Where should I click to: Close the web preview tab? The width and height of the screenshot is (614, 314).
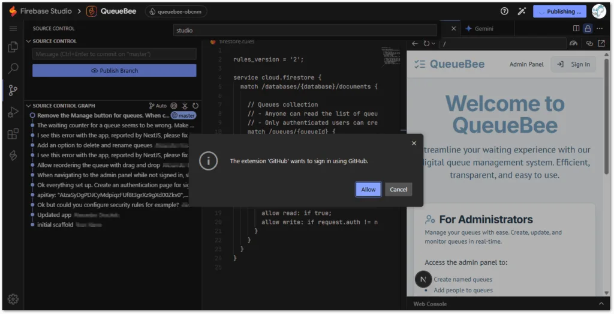click(453, 28)
